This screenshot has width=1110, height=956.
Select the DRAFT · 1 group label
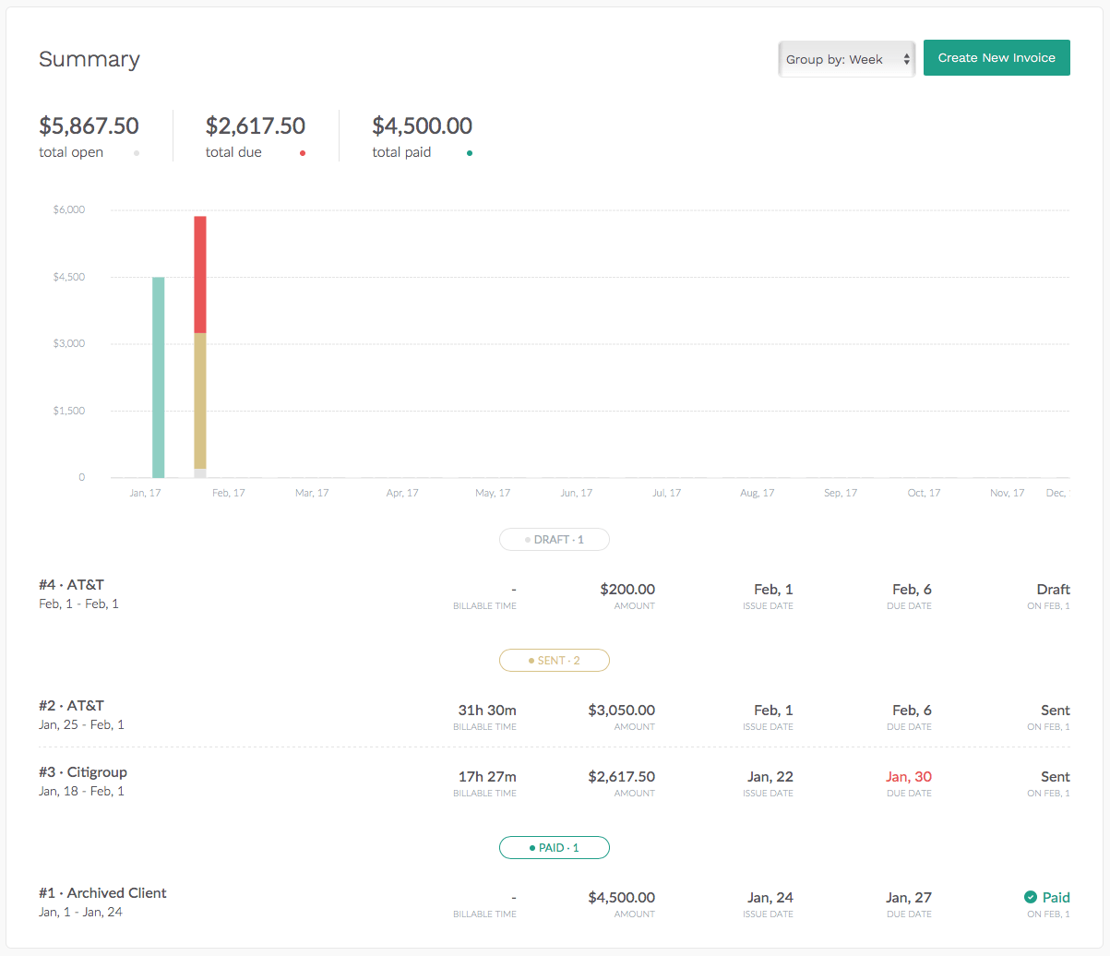[x=555, y=539]
